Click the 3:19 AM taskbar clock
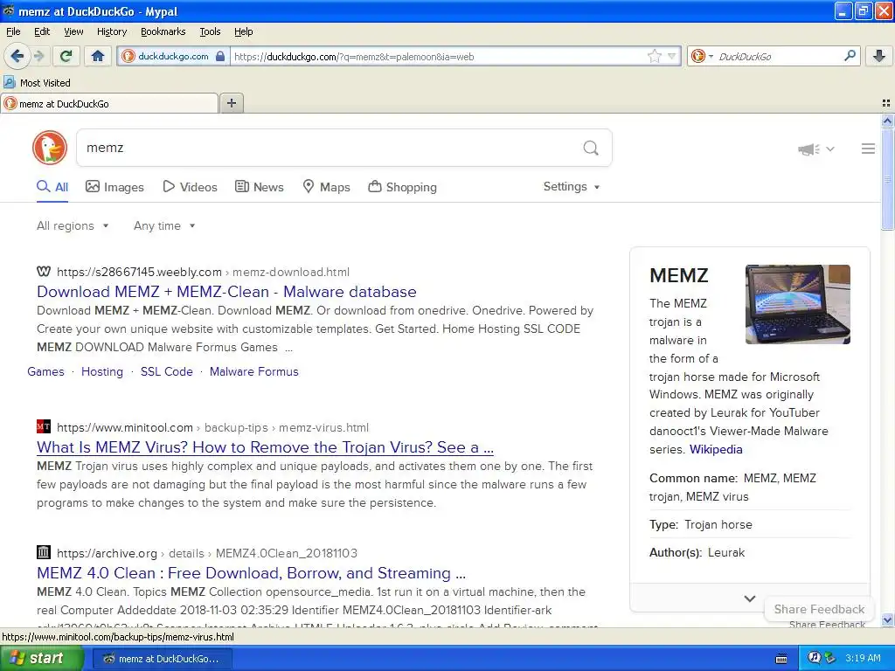Viewport: 895px width, 671px height. (x=863, y=658)
